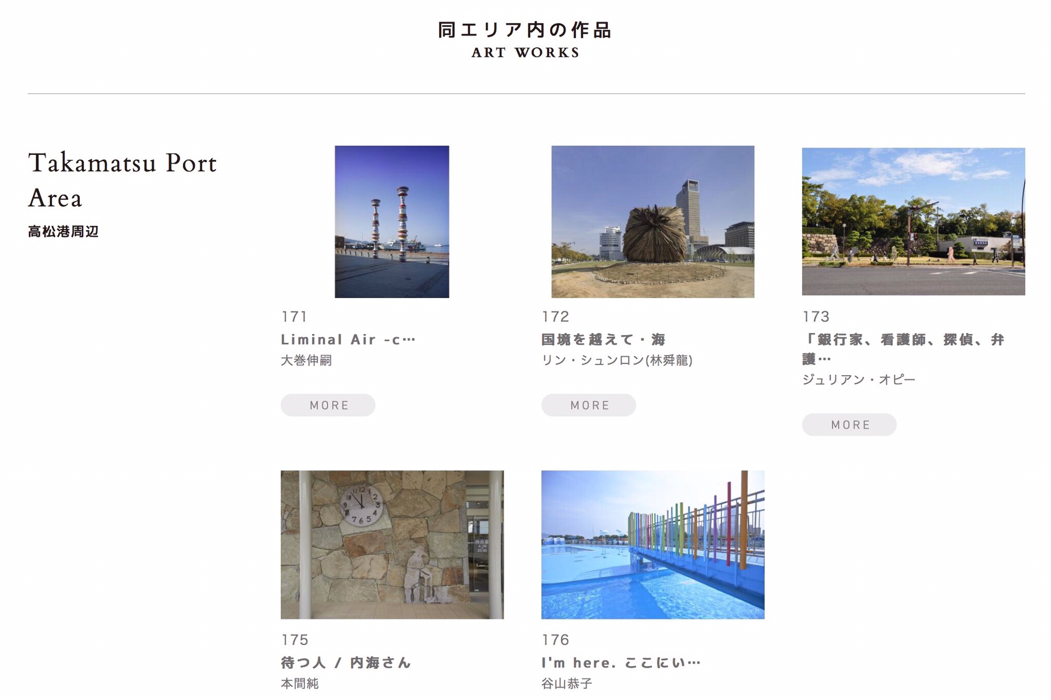Click artist name 谷山恭子
Image resolution: width=1051 pixels, height=700 pixels.
(567, 684)
